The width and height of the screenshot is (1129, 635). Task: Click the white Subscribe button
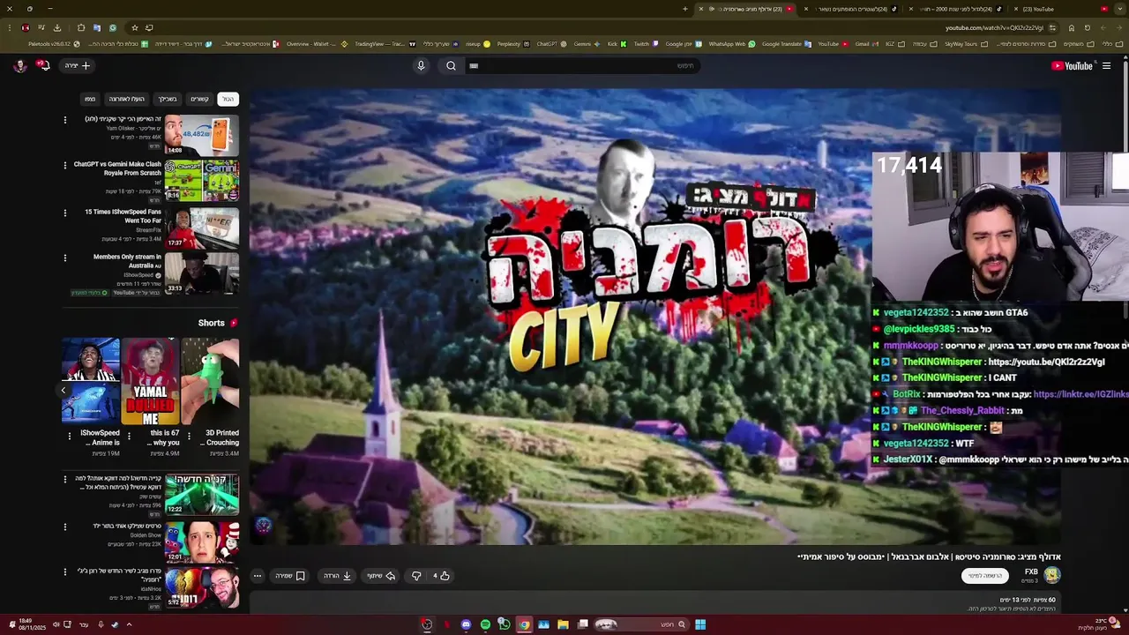pyautogui.click(x=984, y=576)
